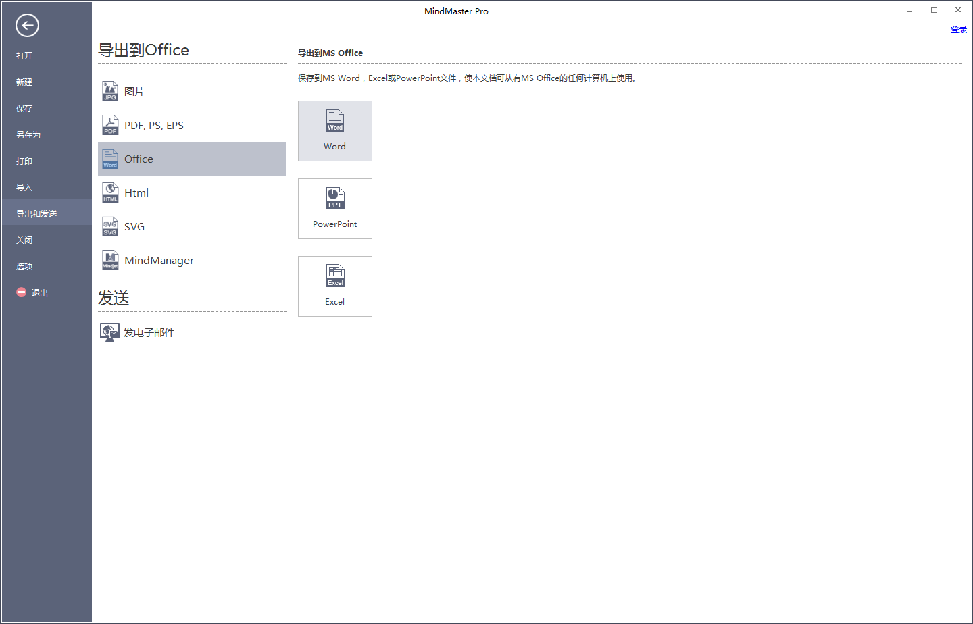Click 保存 in the sidebar
This screenshot has height=624, width=973.
coord(24,109)
